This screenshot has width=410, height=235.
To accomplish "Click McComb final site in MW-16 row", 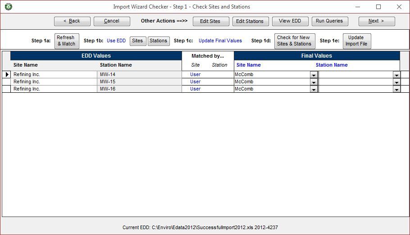I will 272,89.
